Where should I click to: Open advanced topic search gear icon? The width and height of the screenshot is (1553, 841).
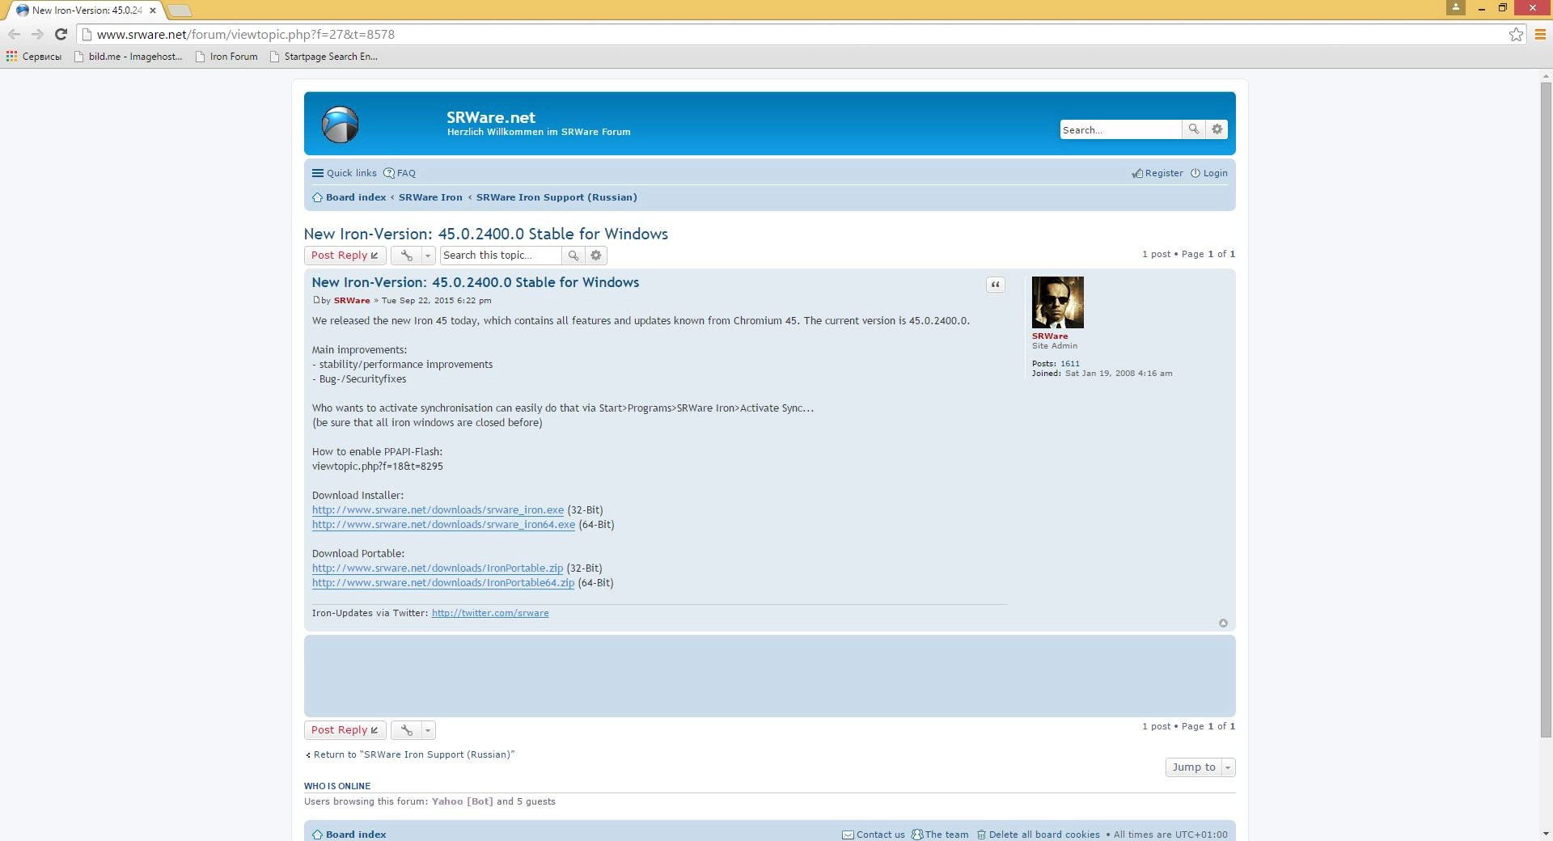[596, 256]
